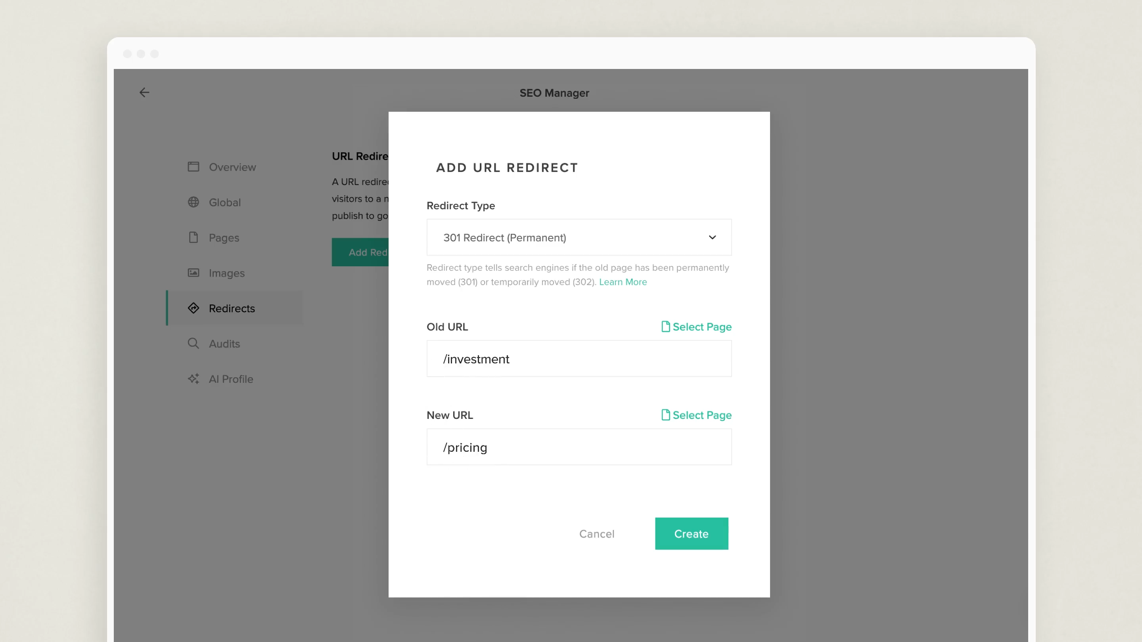Select Page for the New URL

coord(696,415)
